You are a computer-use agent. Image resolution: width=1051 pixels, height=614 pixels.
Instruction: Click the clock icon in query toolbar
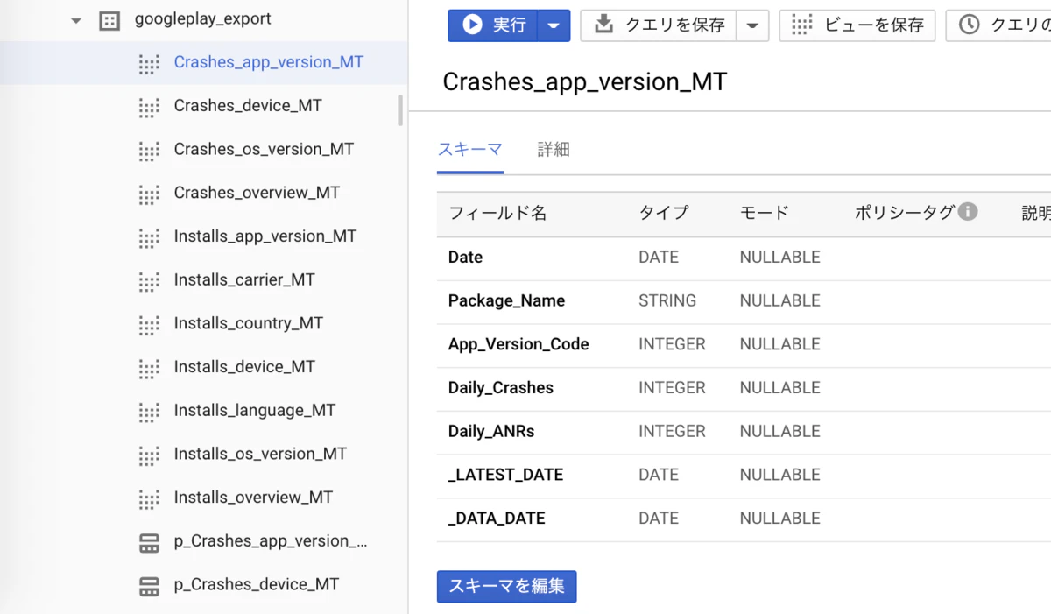tap(969, 25)
